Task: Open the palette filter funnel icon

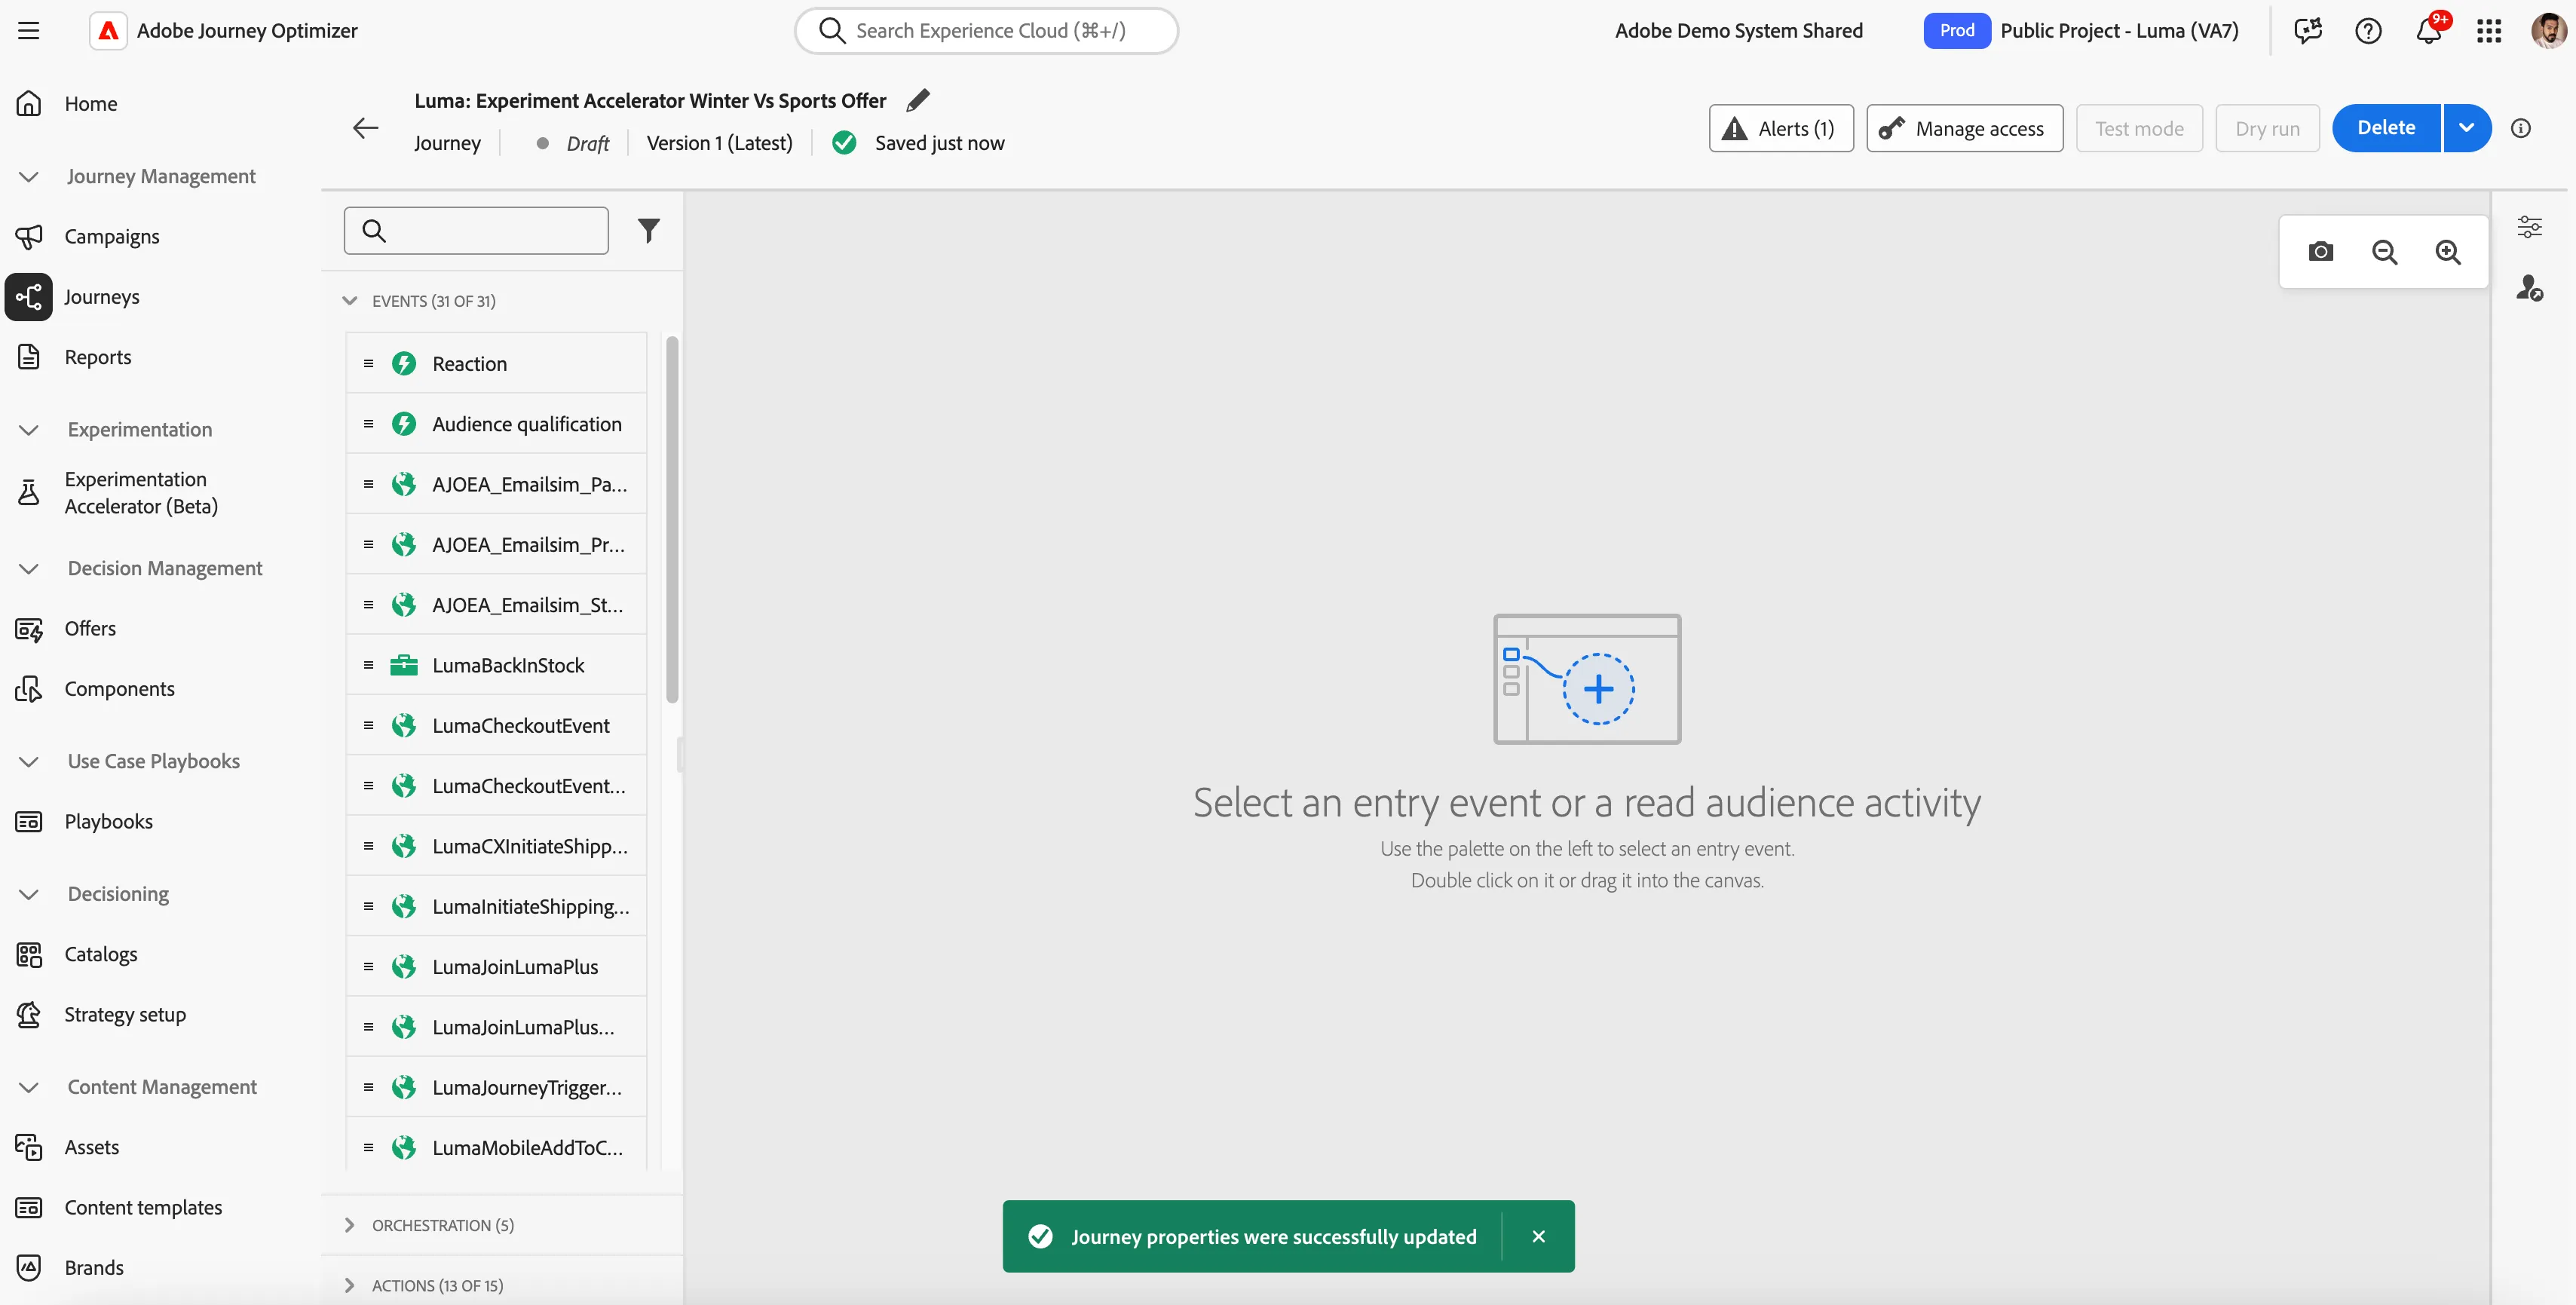Action: pyautogui.click(x=649, y=231)
